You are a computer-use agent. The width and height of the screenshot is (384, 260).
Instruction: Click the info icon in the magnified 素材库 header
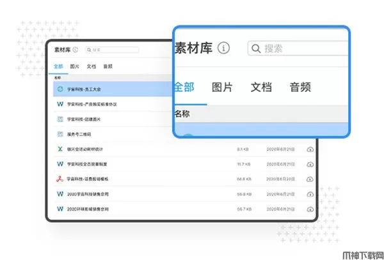tap(223, 49)
